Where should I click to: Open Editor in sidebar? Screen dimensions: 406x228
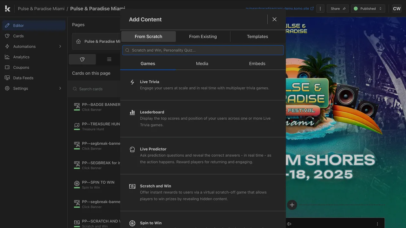pos(34,25)
